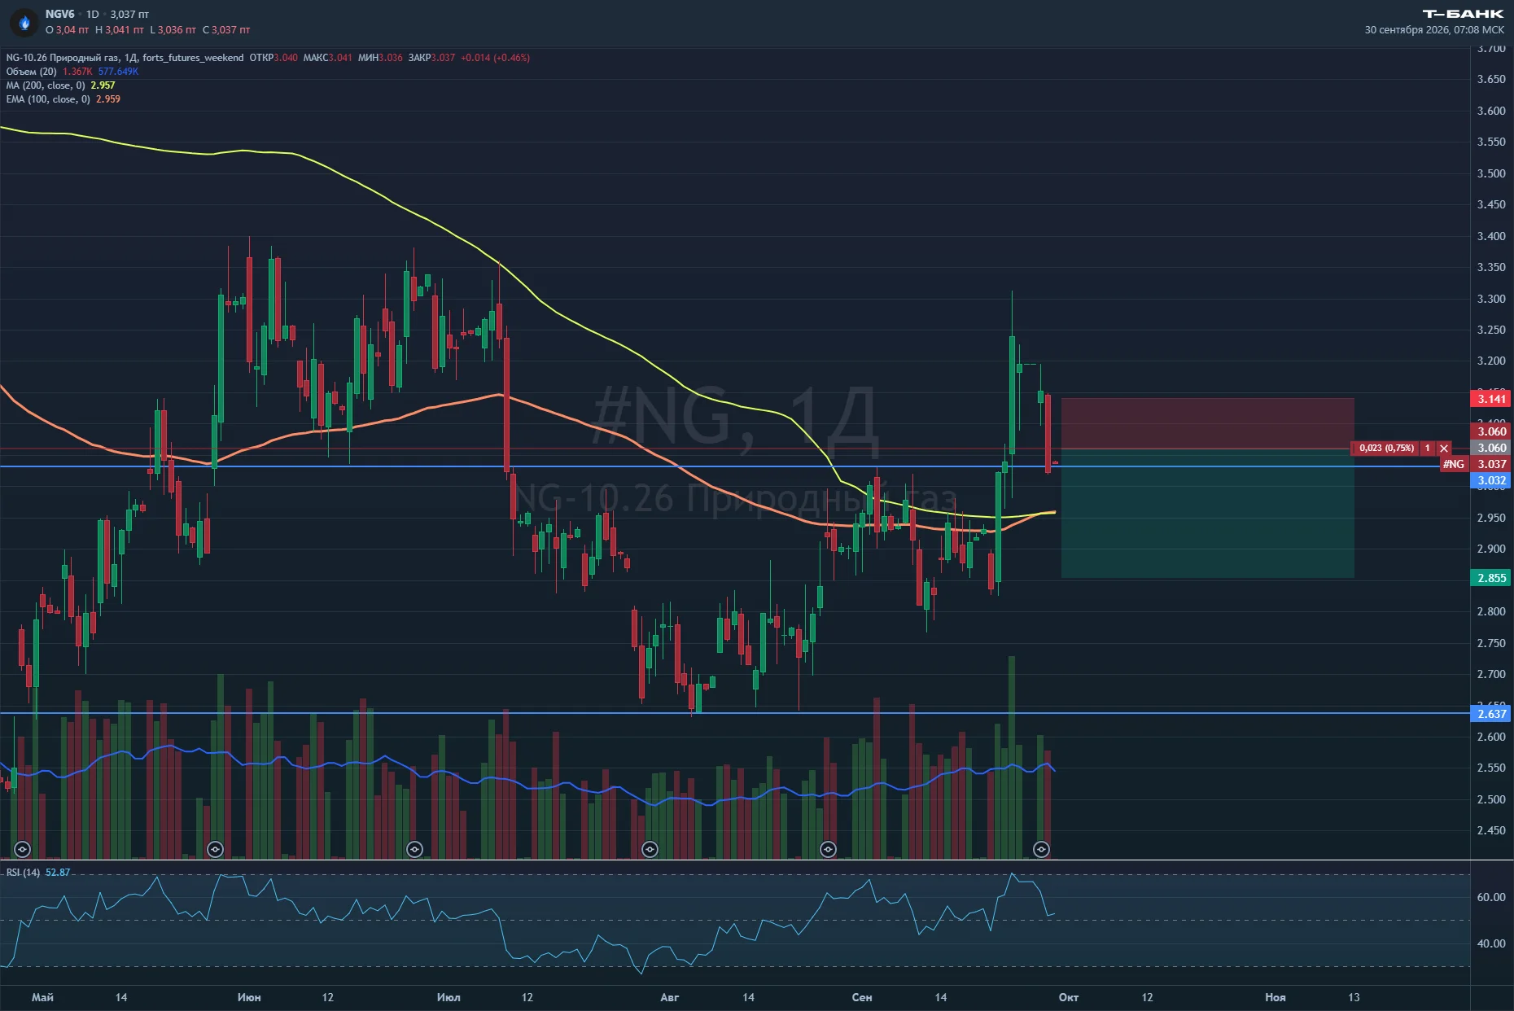This screenshot has width=1514, height=1011.
Task: Select the green take-profit zone of the position
Action: (x=1207, y=514)
